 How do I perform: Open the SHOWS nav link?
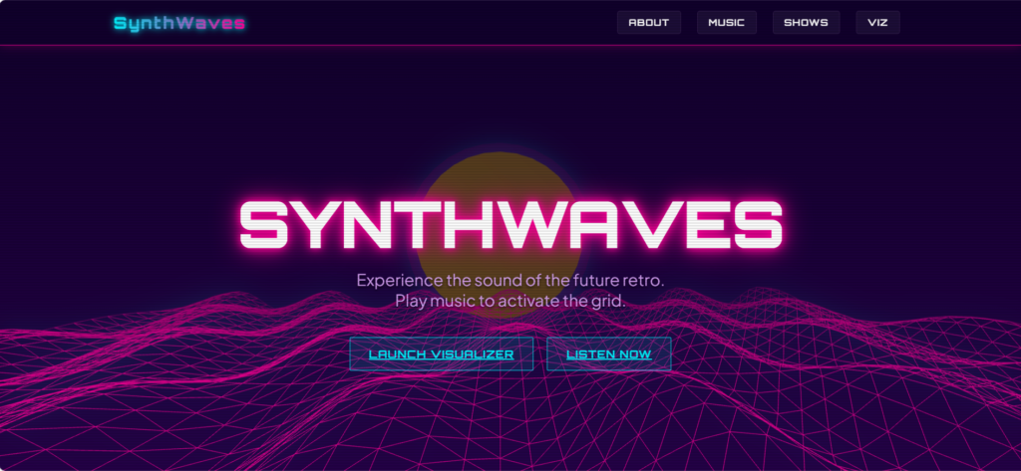[806, 22]
